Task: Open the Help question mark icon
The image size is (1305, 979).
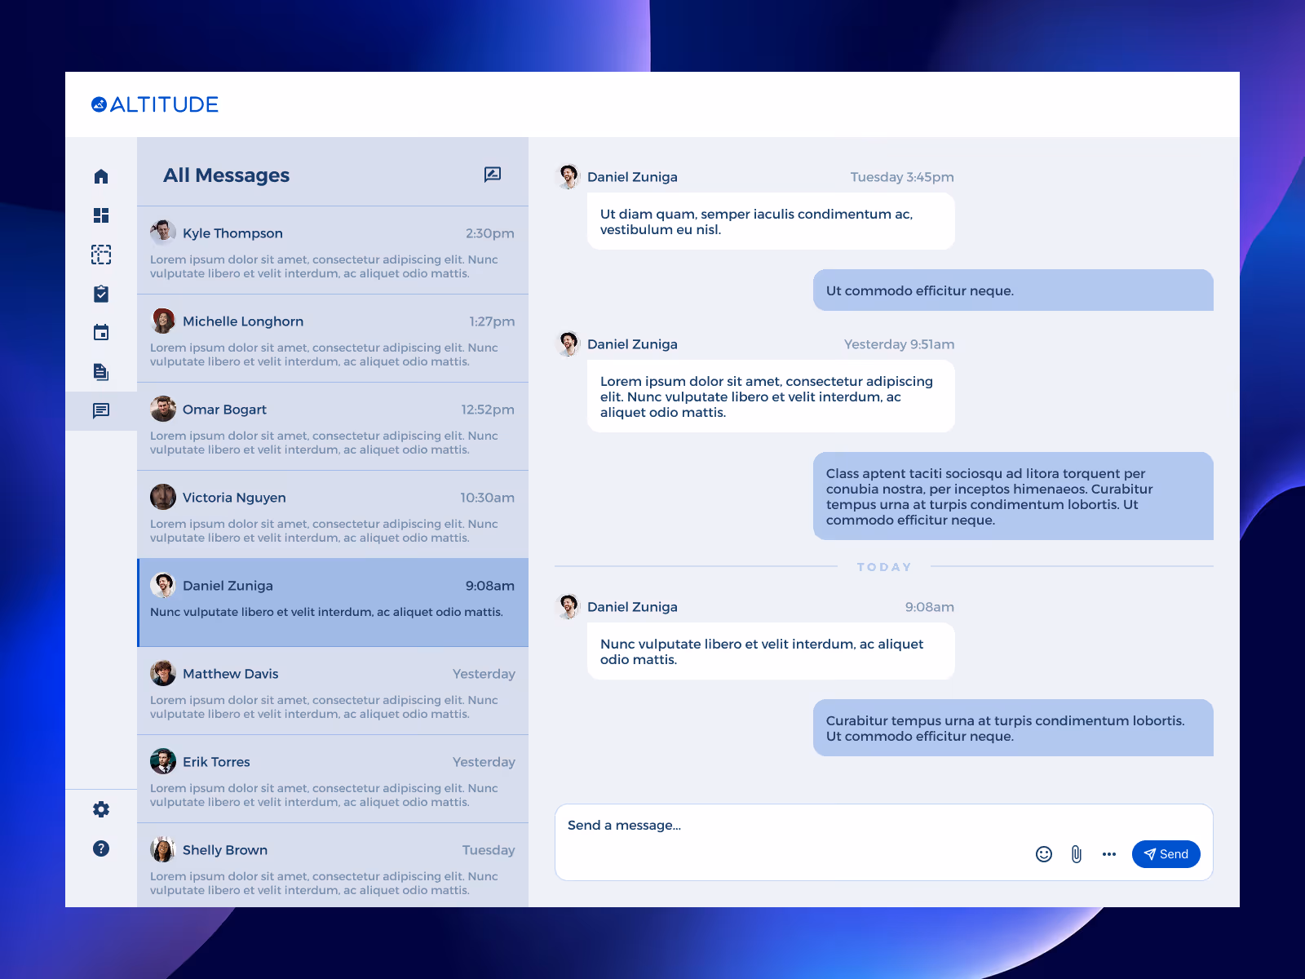Action: (x=101, y=848)
